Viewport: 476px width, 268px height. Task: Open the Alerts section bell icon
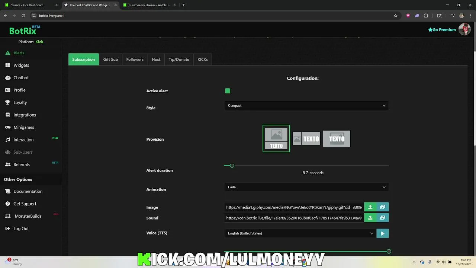[x=7, y=53]
